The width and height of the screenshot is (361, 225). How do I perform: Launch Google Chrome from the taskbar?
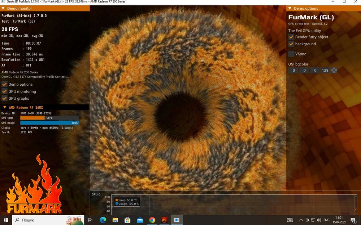tap(152, 220)
